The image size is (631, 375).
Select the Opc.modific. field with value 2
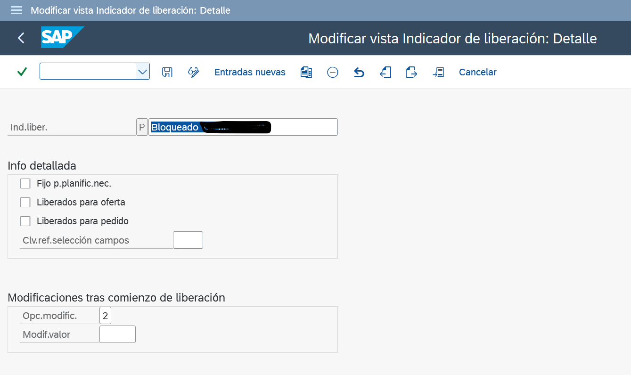pyautogui.click(x=105, y=316)
